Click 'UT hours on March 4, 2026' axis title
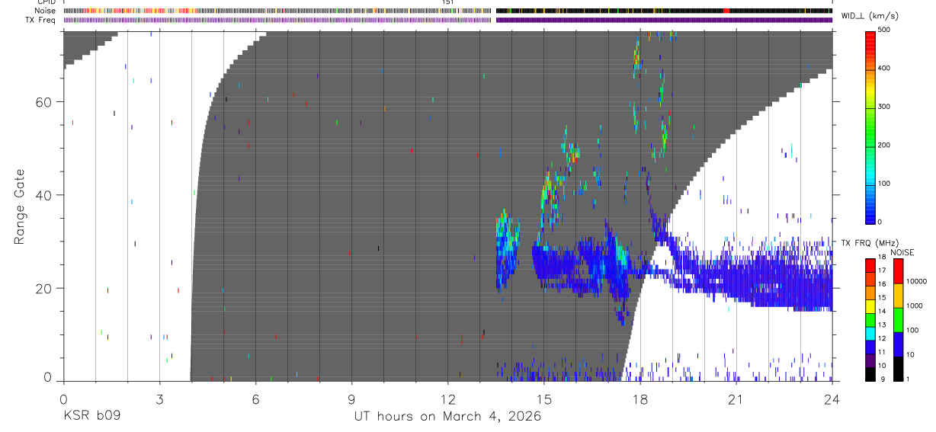Image resolution: width=936 pixels, height=432 pixels. click(x=447, y=417)
